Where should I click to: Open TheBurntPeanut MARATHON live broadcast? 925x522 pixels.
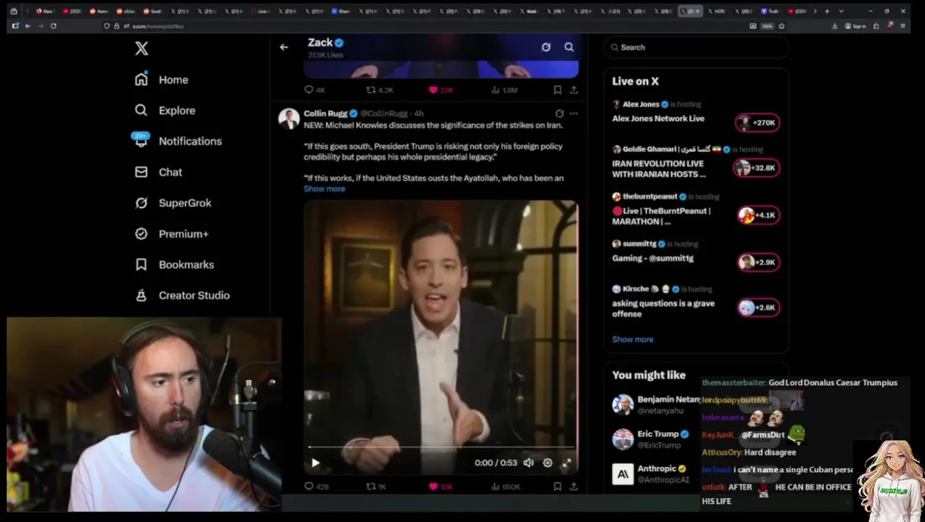click(x=662, y=216)
